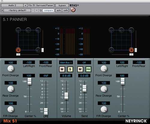Mute the Volume channel with M
Screen dimensions: 150x124
click(62, 69)
